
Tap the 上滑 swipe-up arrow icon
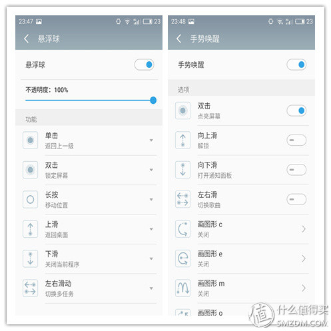31,229
